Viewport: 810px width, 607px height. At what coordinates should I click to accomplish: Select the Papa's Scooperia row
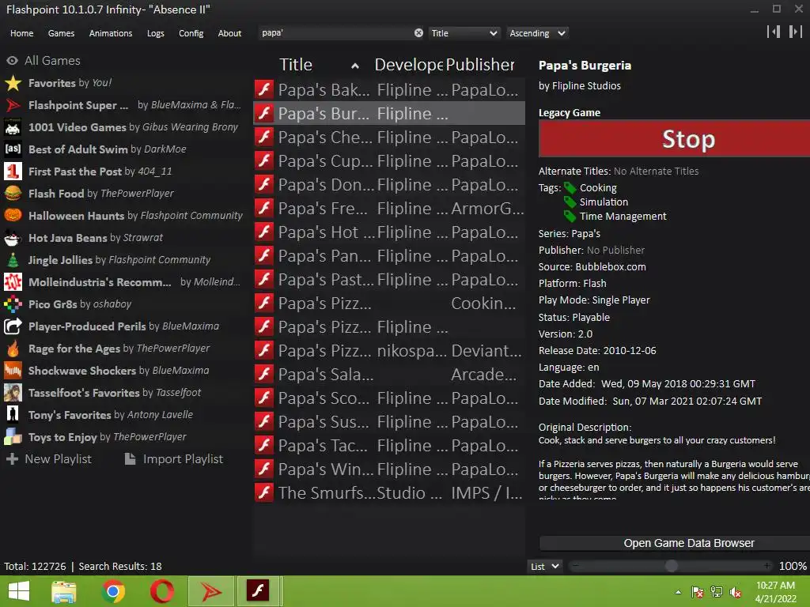pyautogui.click(x=389, y=398)
